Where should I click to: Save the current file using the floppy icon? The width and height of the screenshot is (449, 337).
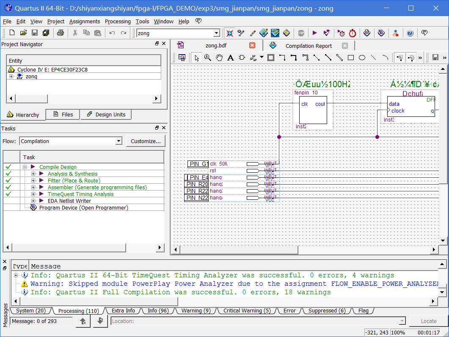(x=35, y=33)
